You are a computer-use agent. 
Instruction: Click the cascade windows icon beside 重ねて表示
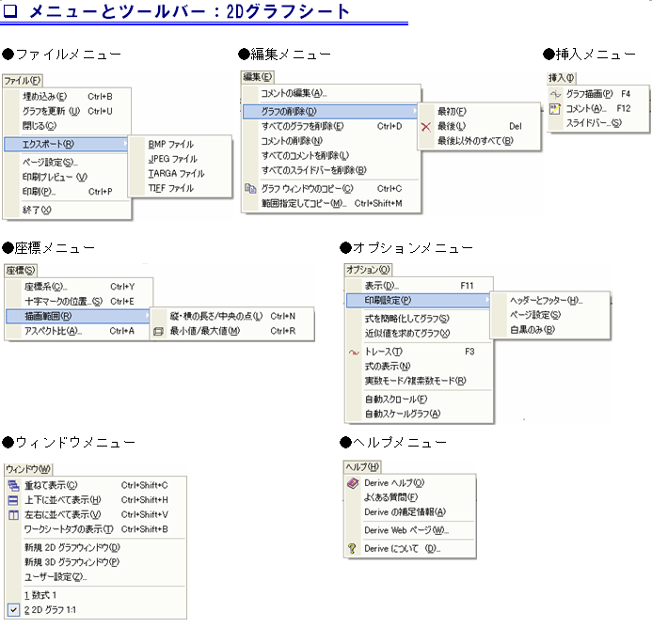coord(14,485)
